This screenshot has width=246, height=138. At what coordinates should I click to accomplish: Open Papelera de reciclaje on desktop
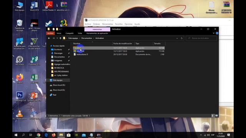[x=20, y=26]
